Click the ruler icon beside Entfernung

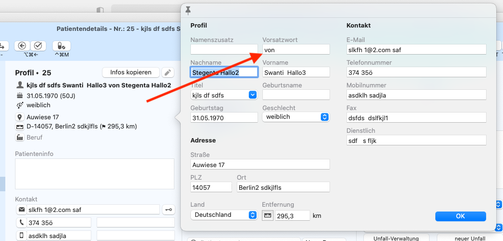pos(268,216)
